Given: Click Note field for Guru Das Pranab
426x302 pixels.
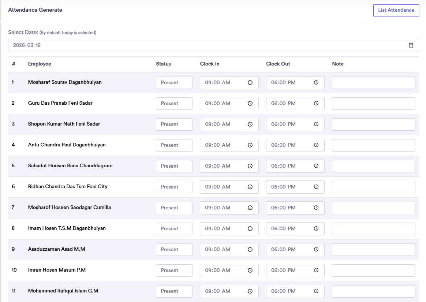Looking at the screenshot, I should [373, 104].
